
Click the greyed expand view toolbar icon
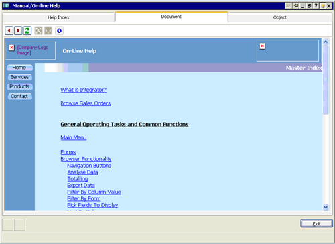point(38,31)
